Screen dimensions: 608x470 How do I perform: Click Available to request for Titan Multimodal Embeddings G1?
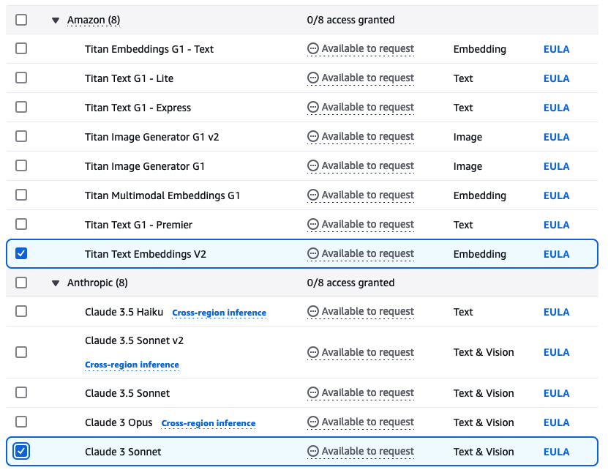tap(367, 195)
